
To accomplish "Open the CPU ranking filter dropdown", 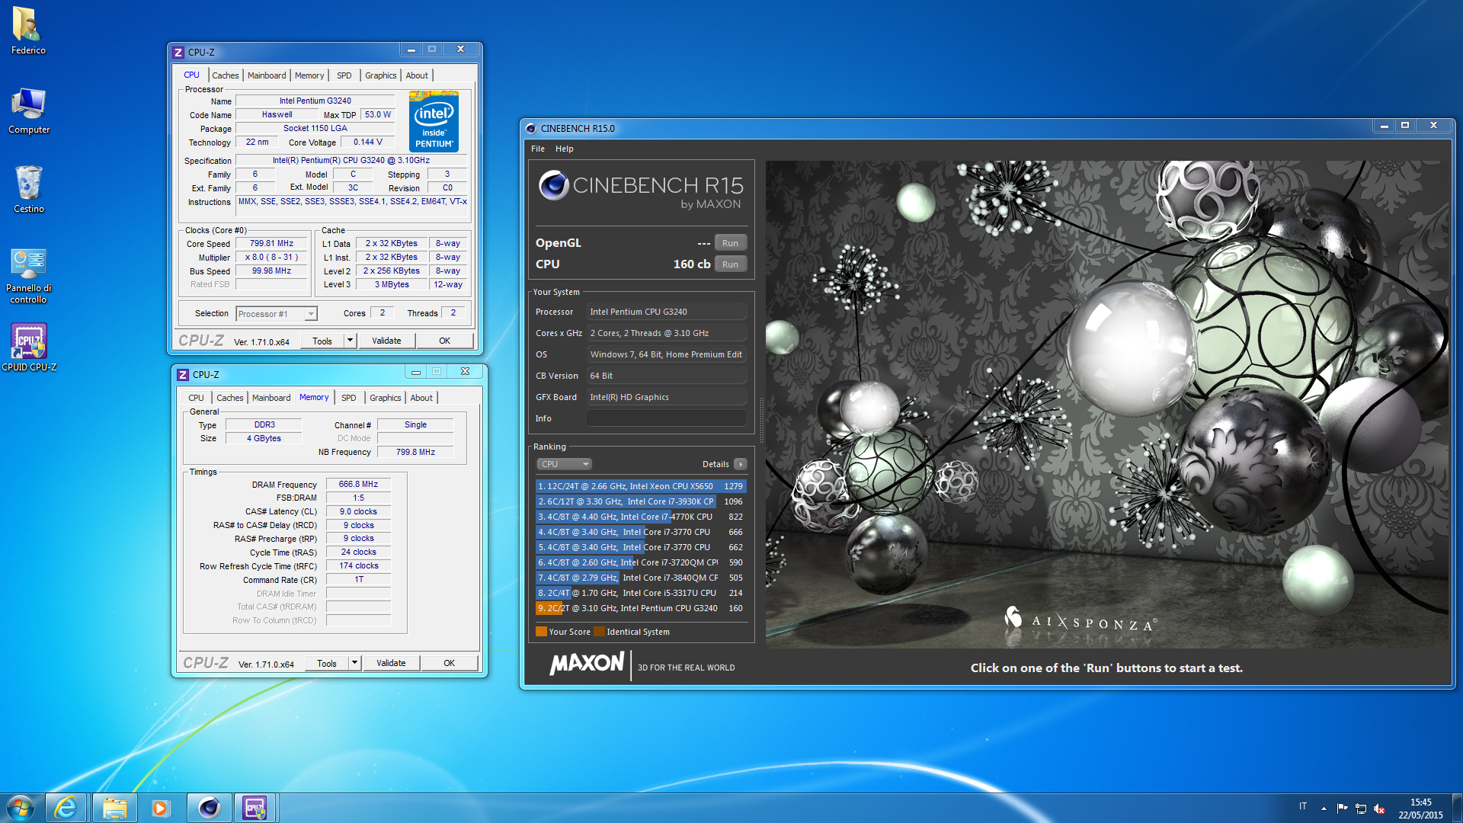I will tap(564, 464).
